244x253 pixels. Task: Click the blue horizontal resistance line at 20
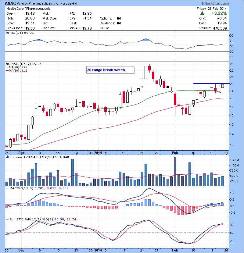[211, 84]
